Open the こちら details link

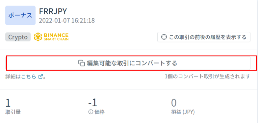tap(29, 77)
